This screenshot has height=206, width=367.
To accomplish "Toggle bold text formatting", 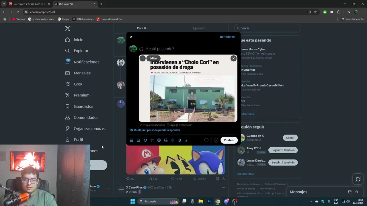I will pos(179,140).
